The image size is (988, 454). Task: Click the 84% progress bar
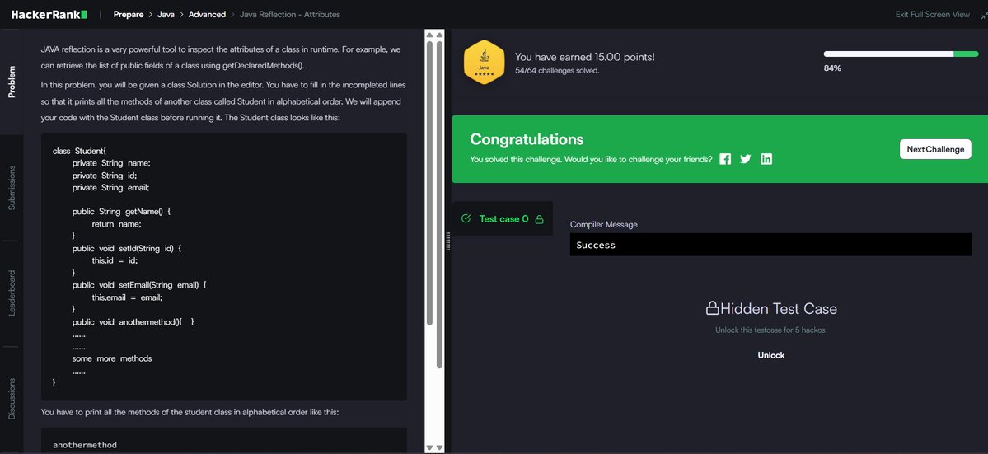click(901, 54)
